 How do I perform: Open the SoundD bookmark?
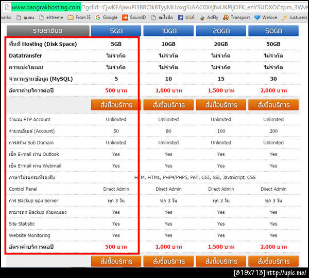point(134,17)
